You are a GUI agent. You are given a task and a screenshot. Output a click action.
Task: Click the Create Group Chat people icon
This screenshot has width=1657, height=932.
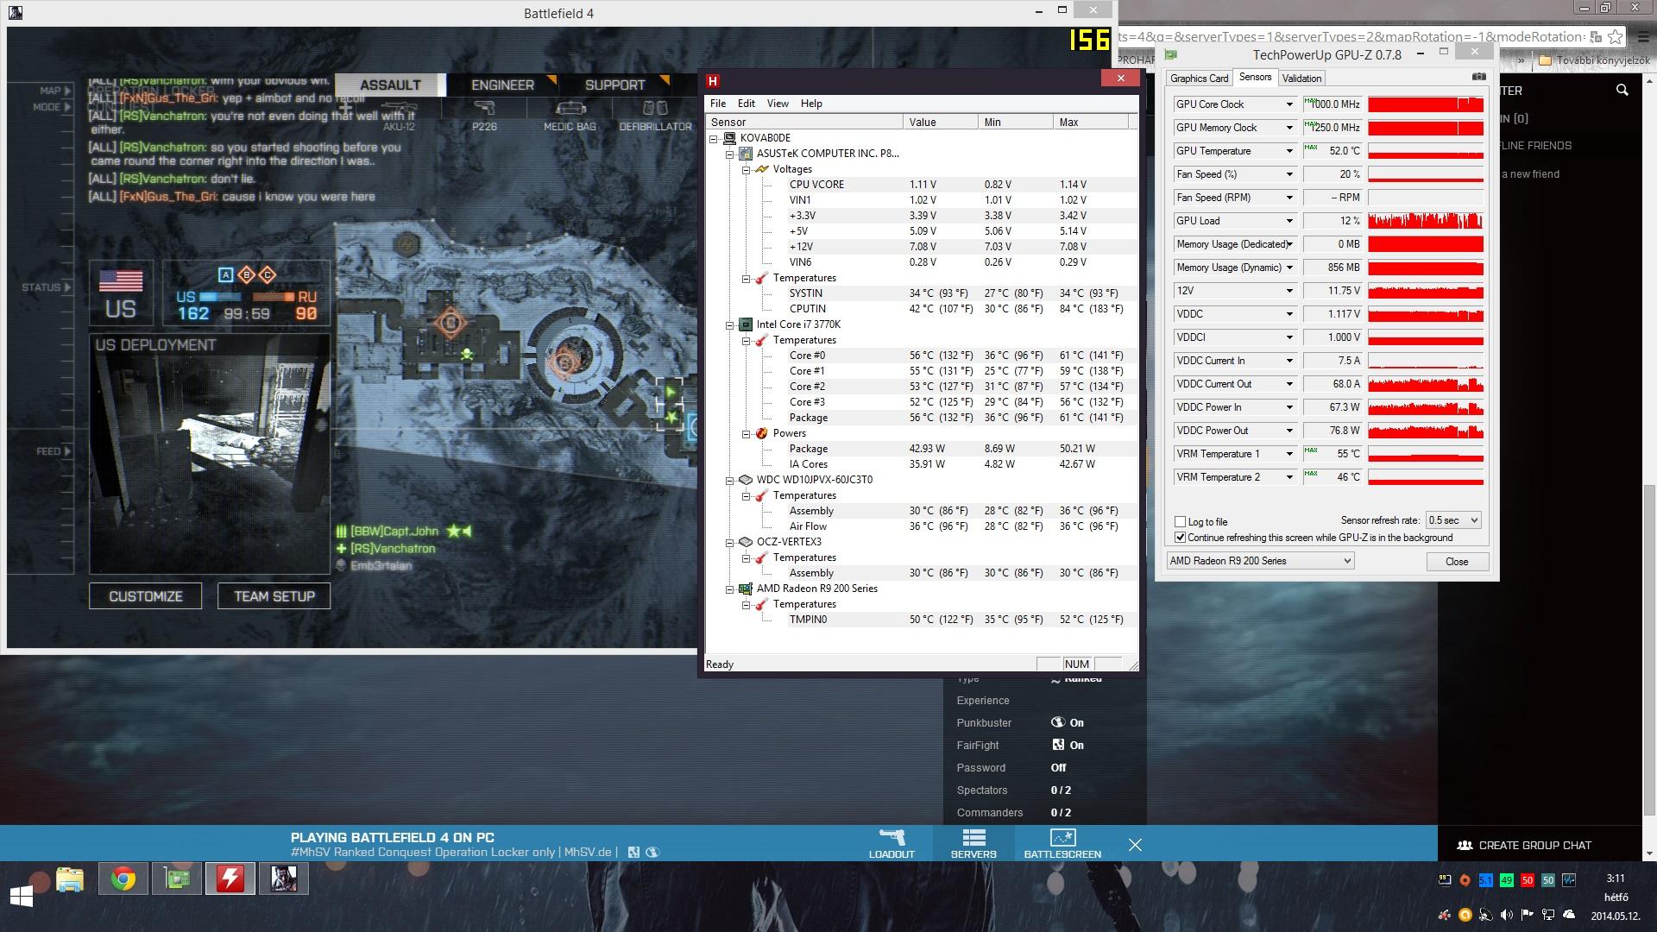[x=1465, y=846]
